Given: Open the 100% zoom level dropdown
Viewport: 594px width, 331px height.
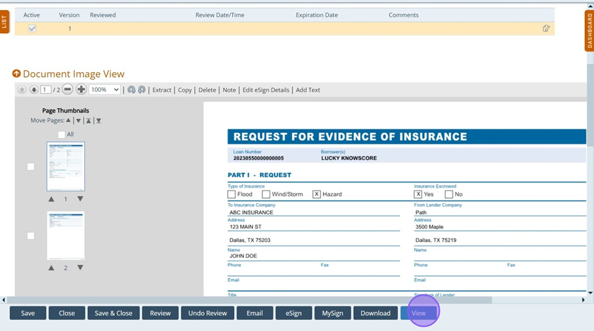Looking at the screenshot, I should (x=104, y=89).
